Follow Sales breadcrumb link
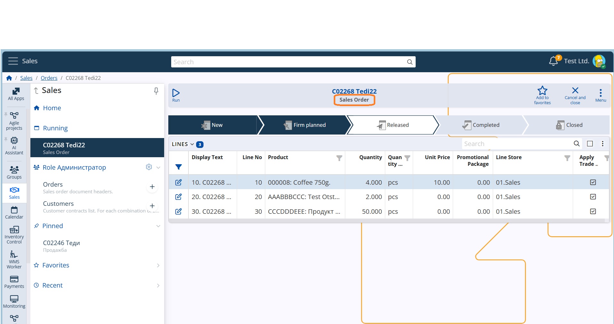 (26, 78)
